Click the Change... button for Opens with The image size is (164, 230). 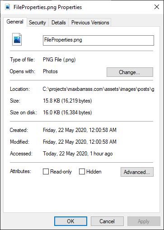130,72
